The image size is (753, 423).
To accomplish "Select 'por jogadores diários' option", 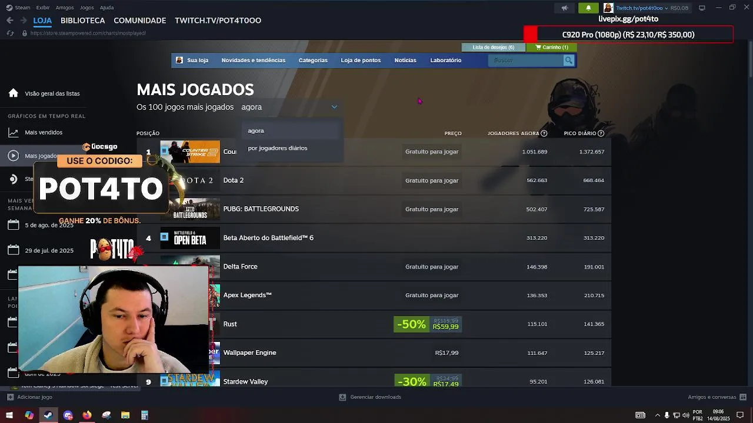I will [292, 148].
